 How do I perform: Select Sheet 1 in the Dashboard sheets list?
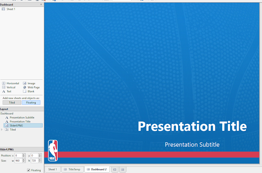click(x=11, y=9)
